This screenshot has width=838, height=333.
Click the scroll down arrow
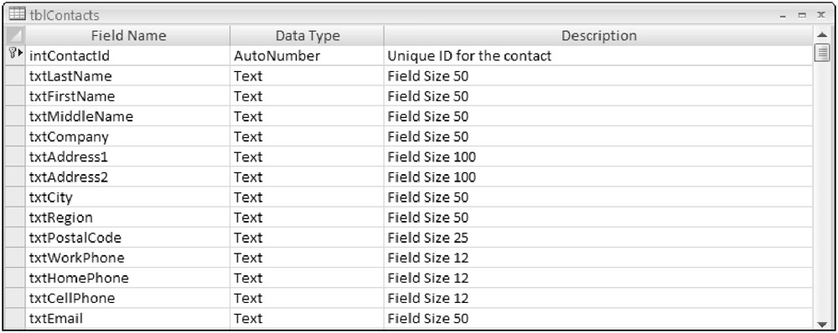822,324
